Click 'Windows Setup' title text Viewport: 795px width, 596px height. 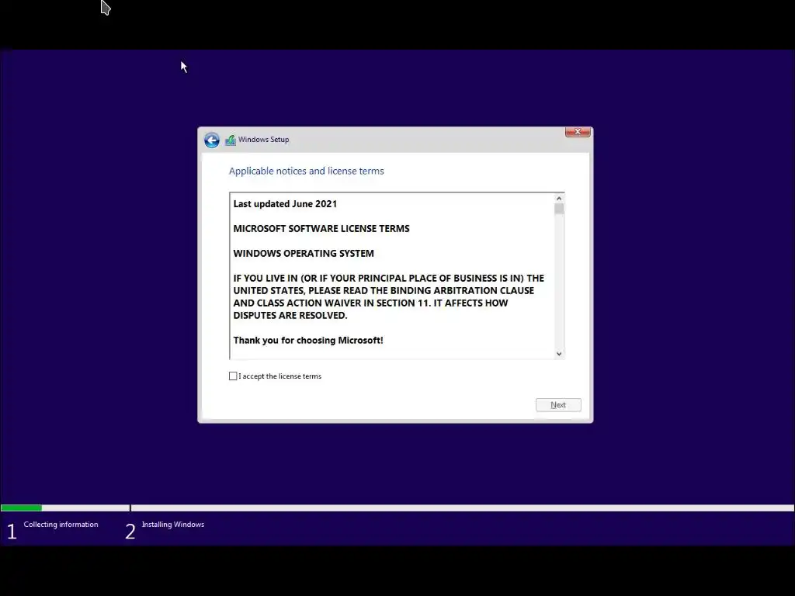pyautogui.click(x=264, y=140)
